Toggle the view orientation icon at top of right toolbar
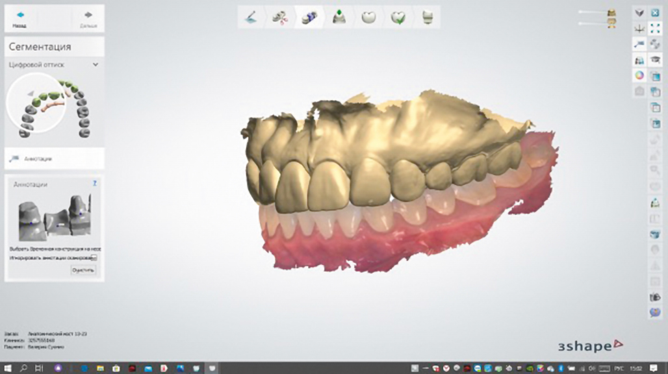668x374 pixels. click(639, 12)
